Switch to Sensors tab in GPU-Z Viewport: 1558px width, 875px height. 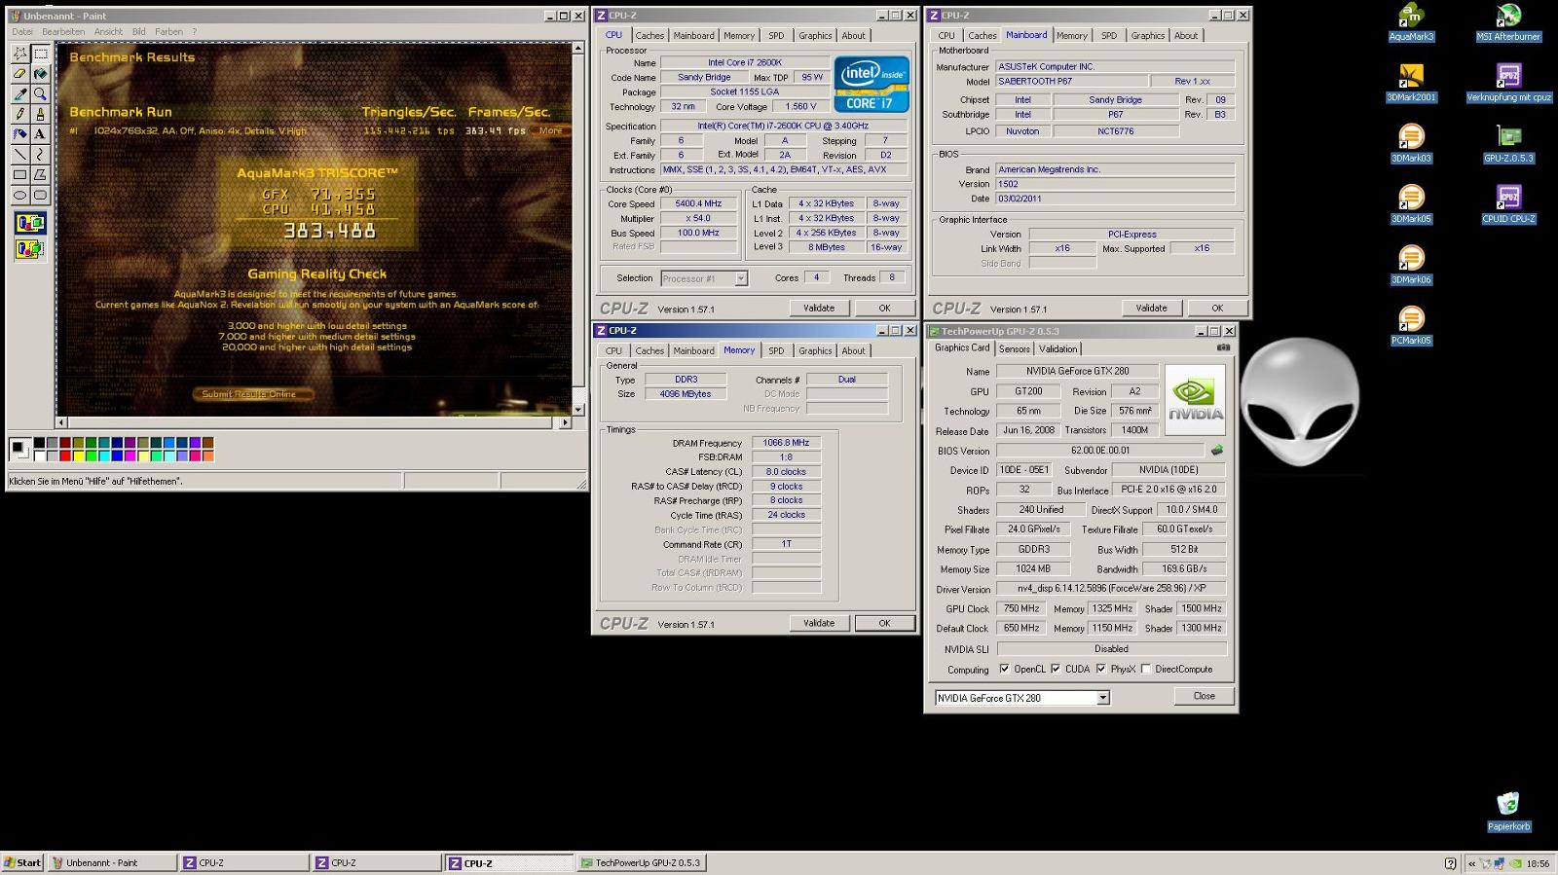click(x=1014, y=348)
